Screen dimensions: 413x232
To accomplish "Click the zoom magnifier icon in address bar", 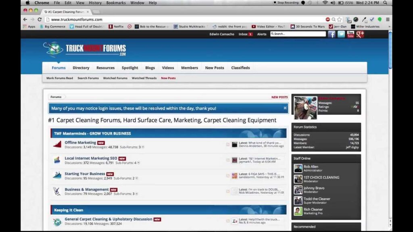I will point(334,19).
